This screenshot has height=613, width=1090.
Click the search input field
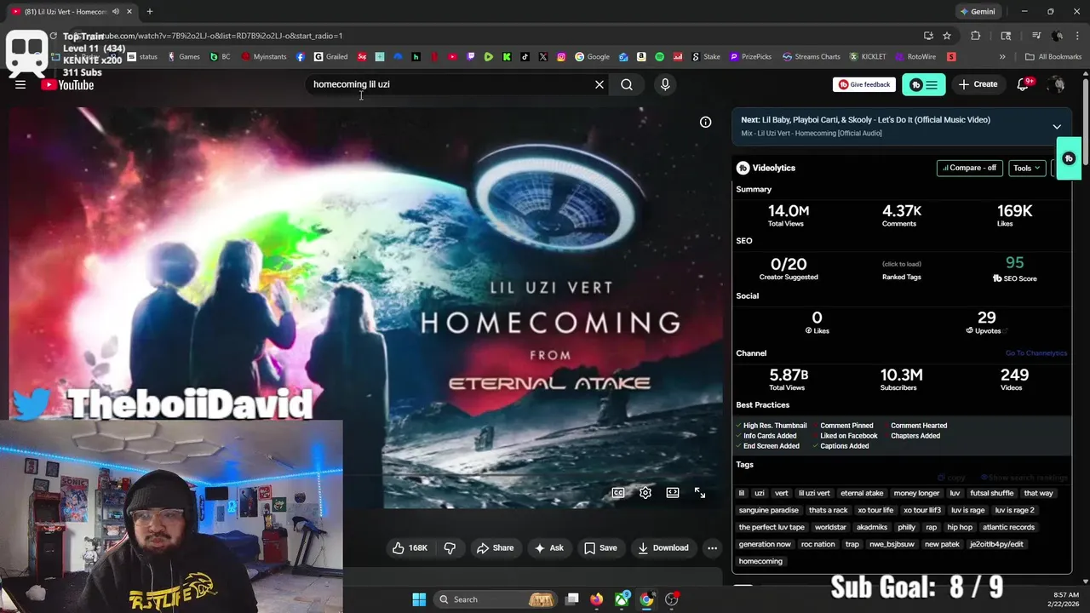[x=450, y=84]
